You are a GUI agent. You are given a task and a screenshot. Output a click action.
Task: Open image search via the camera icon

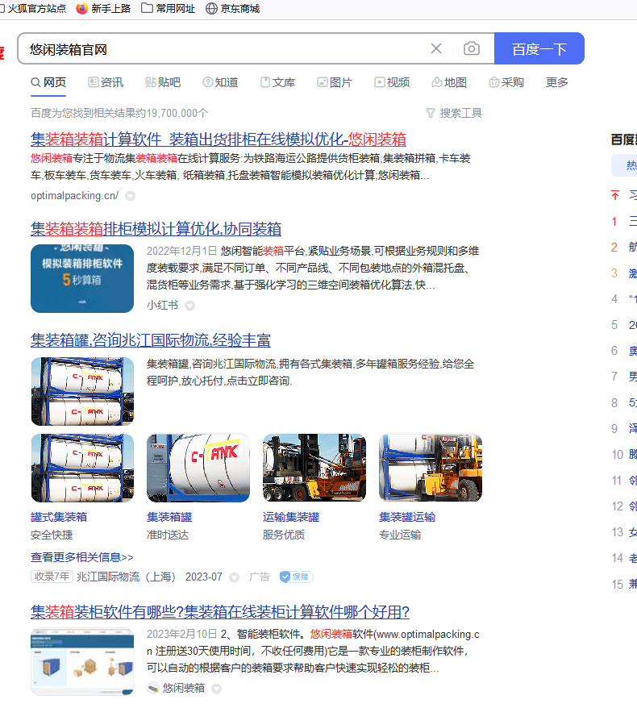[x=472, y=48]
